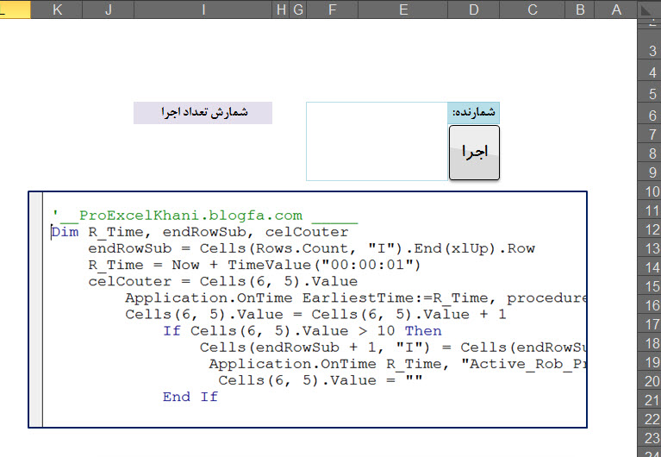This screenshot has height=457, width=661.
Task: Click the empty counter value cell
Action: click(378, 113)
